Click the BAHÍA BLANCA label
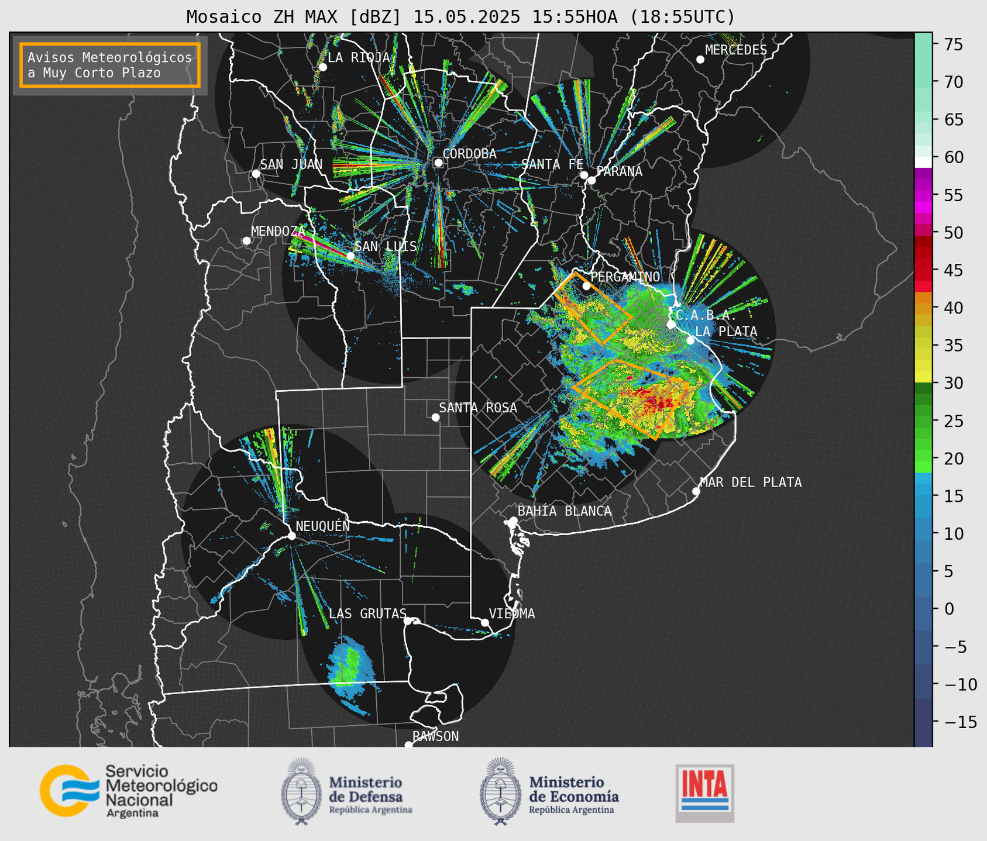The image size is (987, 841). [x=565, y=511]
